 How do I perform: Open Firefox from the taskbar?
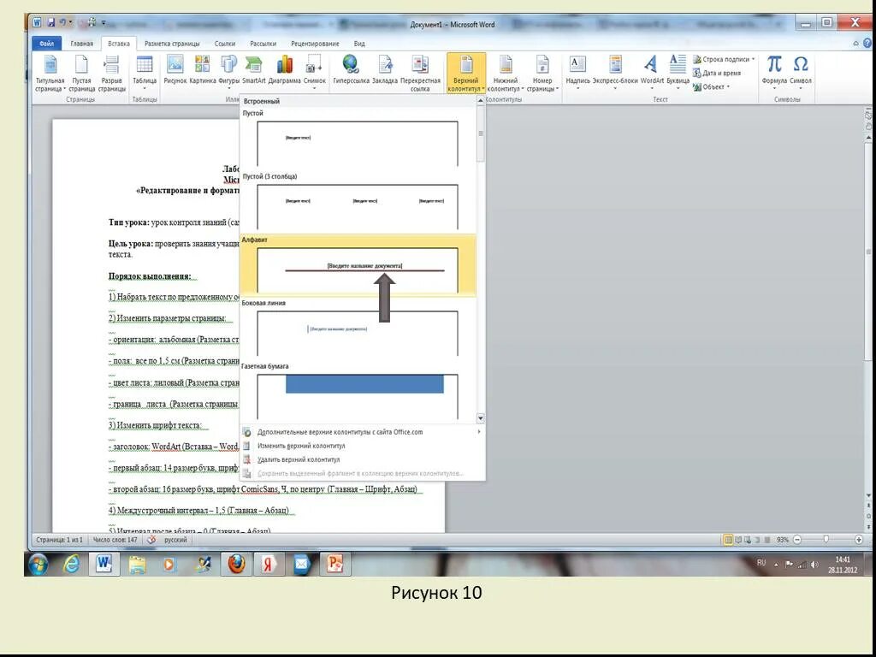click(237, 565)
